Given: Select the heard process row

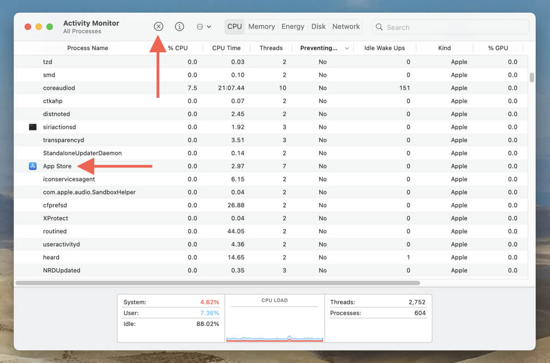Looking at the screenshot, I should click(271, 257).
